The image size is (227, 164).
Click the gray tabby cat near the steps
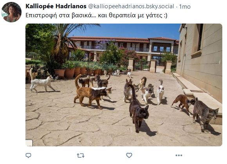click(x=205, y=113)
